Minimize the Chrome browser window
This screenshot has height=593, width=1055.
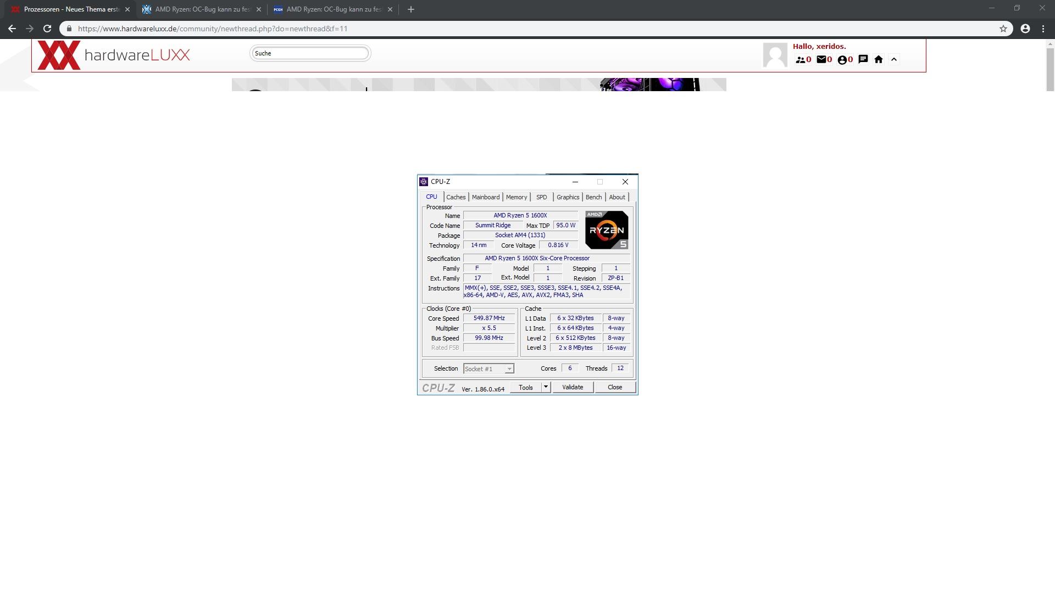[992, 8]
